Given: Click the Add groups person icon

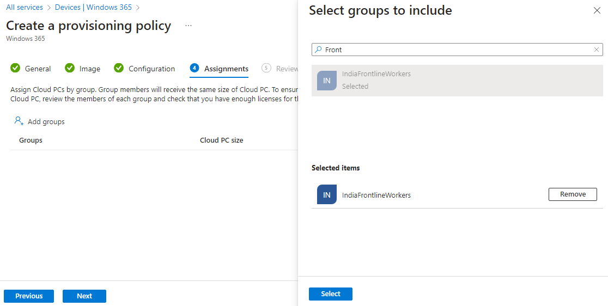Looking at the screenshot, I should tap(19, 121).
